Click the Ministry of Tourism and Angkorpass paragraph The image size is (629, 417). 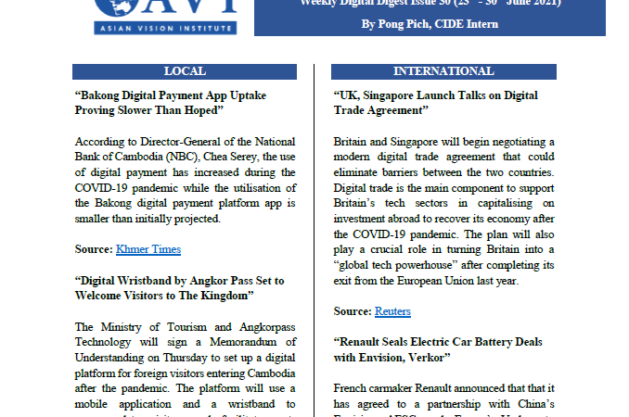pos(184,364)
